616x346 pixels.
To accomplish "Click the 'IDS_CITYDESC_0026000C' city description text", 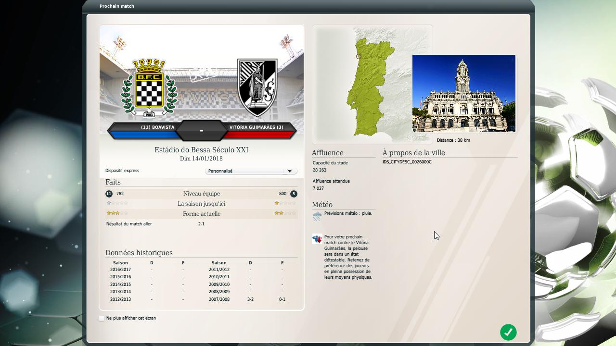I will 407,162.
